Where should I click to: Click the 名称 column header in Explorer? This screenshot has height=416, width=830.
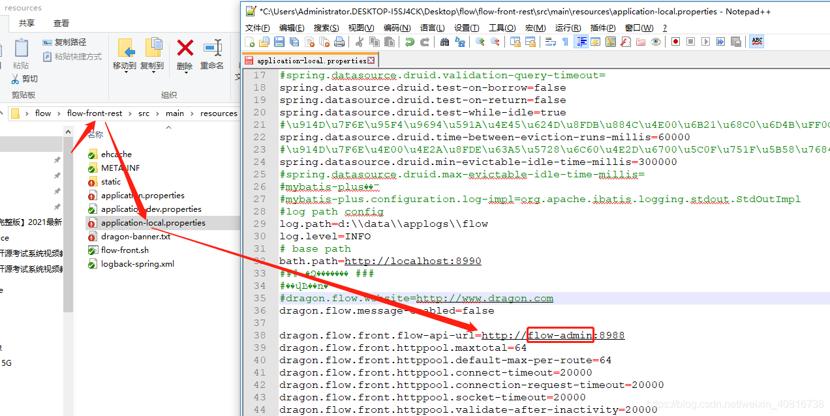pos(96,134)
